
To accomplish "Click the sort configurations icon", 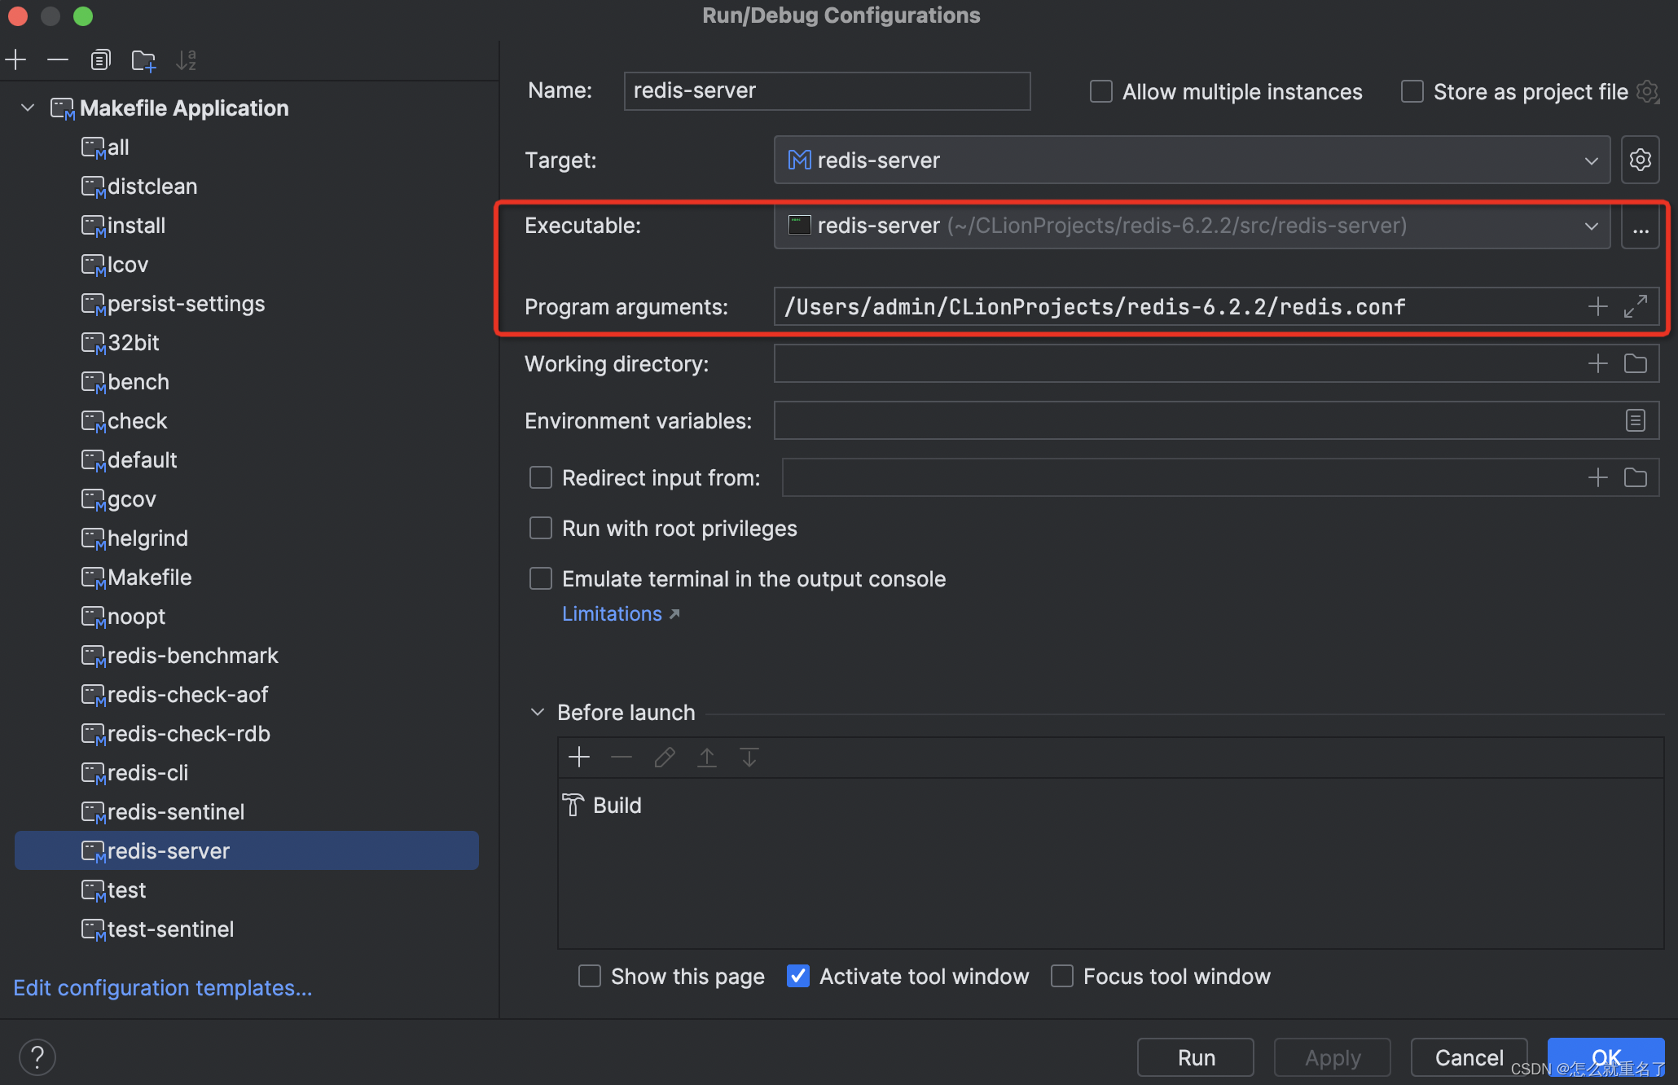I will pos(190,59).
